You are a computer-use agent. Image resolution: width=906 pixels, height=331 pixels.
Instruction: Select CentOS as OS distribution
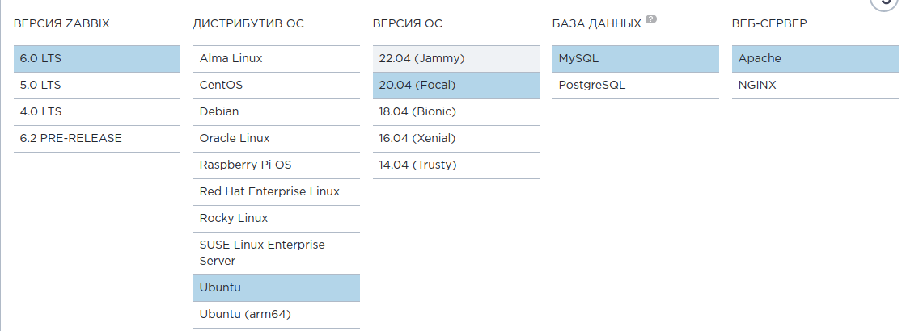[277, 86]
